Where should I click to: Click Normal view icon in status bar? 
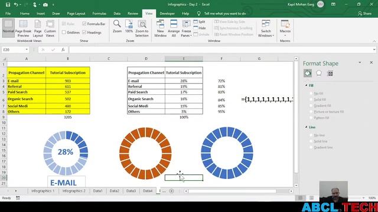click(x=300, y=198)
